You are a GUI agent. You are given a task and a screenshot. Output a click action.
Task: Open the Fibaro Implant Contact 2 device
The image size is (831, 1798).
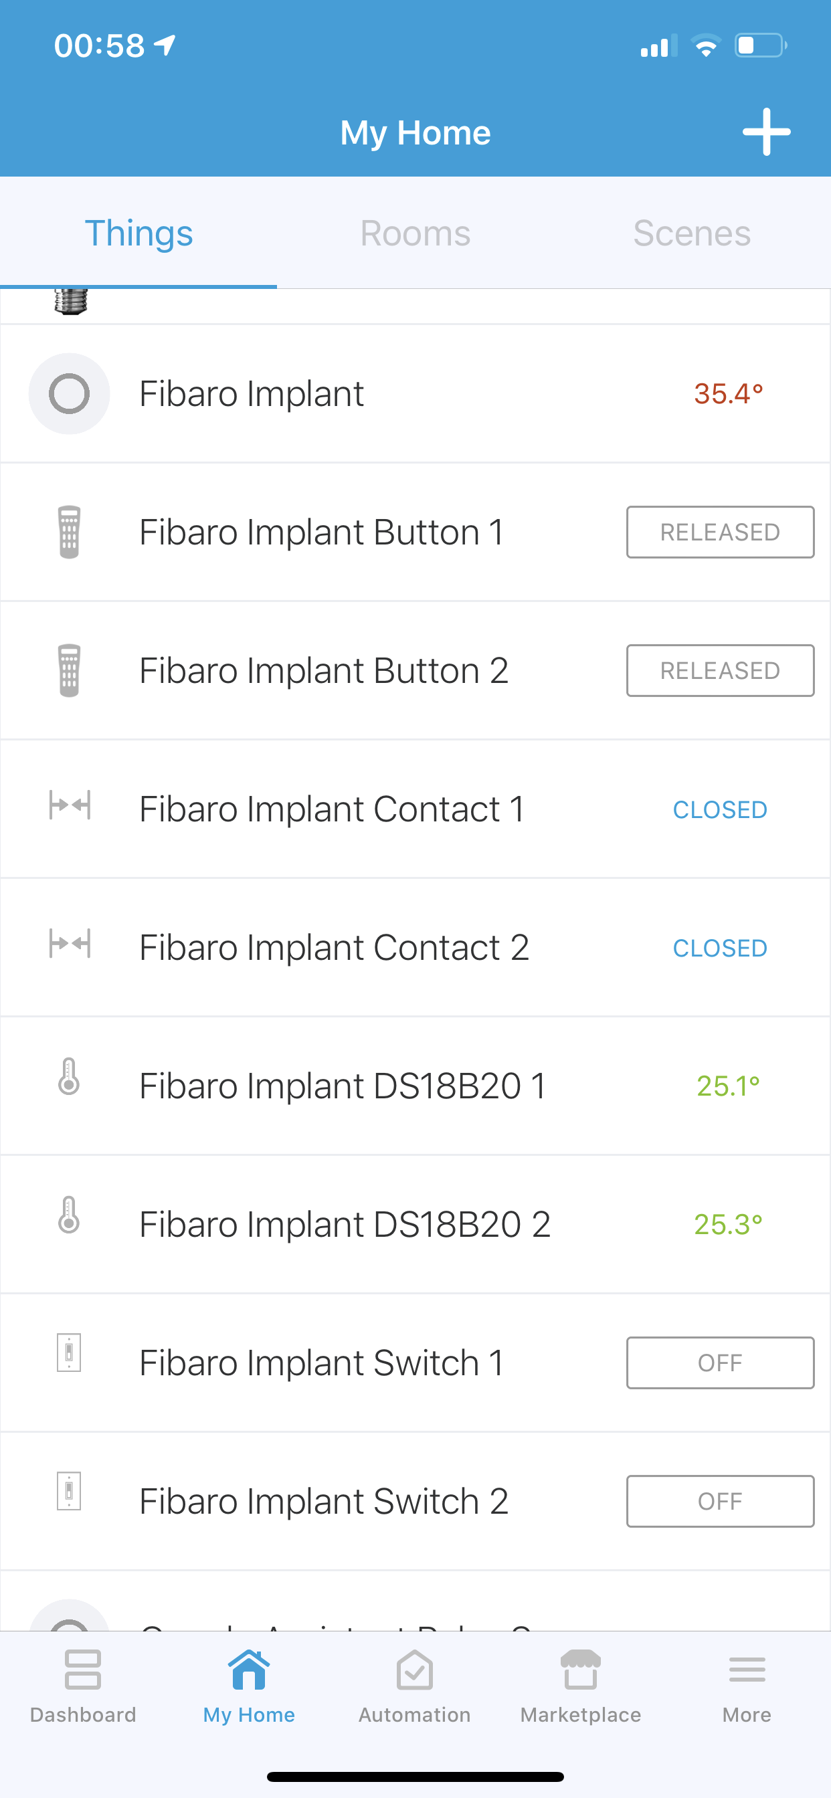[x=334, y=948]
